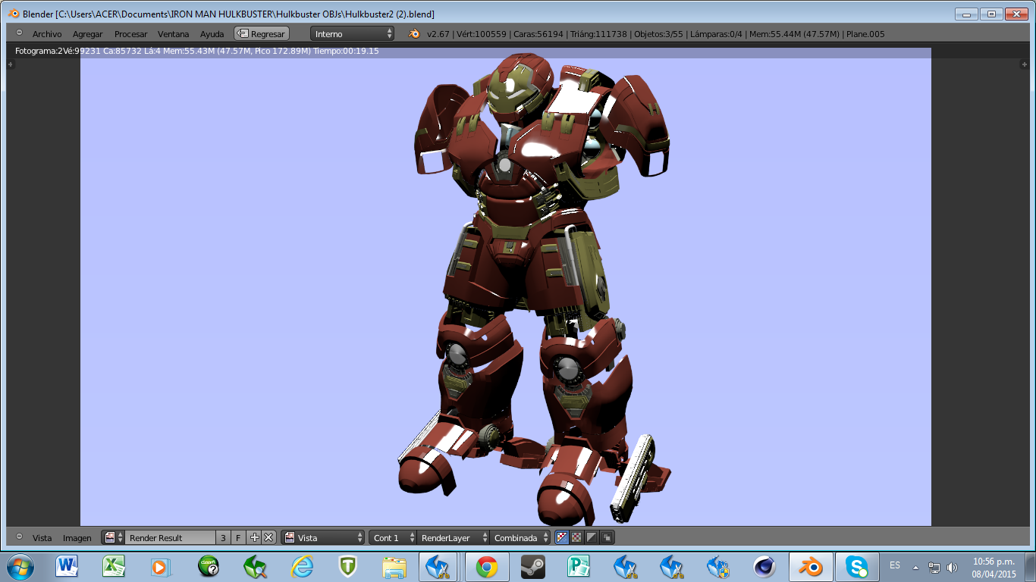Click the Fotograma render stats line

coord(197,51)
